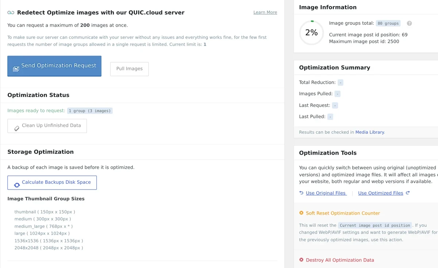Click the '80 groups' badge

(x=388, y=23)
